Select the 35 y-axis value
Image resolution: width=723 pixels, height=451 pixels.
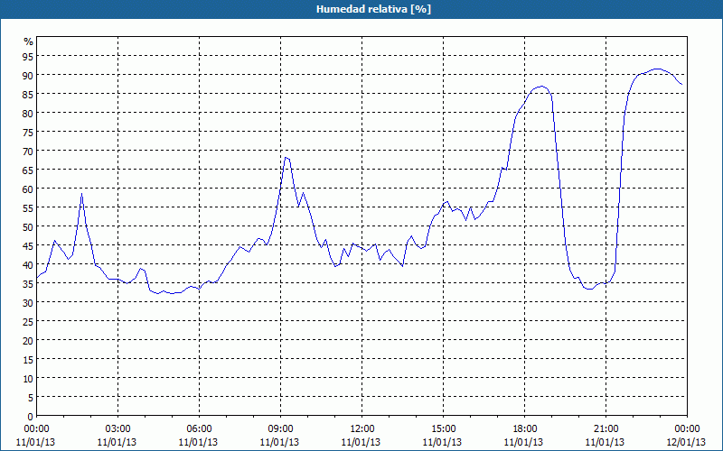(x=28, y=283)
